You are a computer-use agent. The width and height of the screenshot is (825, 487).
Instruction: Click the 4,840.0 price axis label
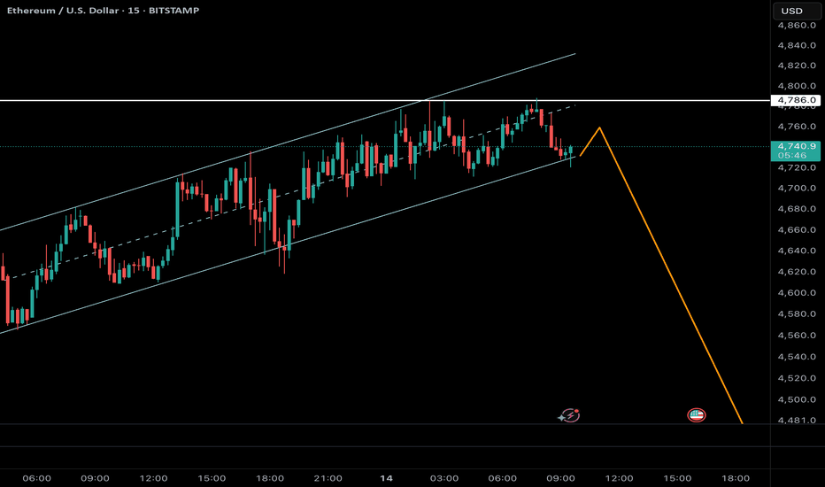pyautogui.click(x=797, y=45)
